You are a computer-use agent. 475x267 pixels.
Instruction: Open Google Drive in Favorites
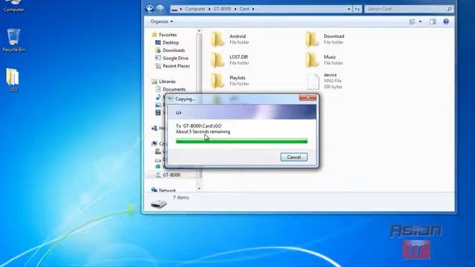pos(175,58)
